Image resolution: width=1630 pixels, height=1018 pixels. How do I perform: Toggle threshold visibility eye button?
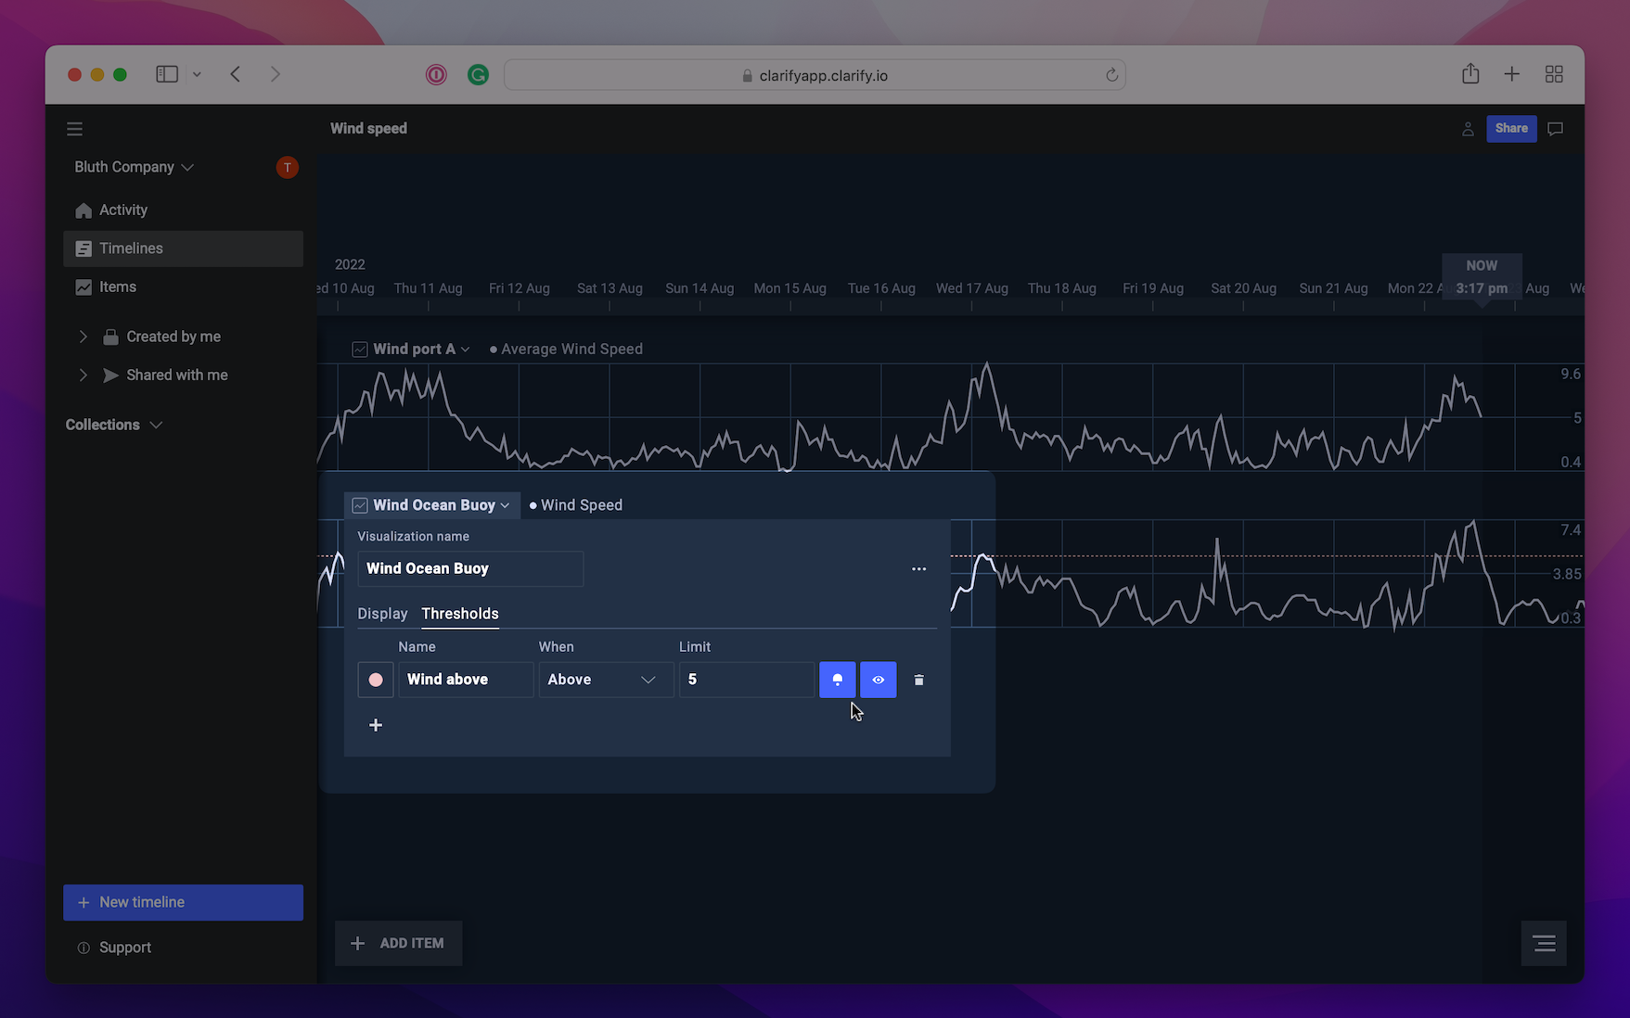point(878,680)
